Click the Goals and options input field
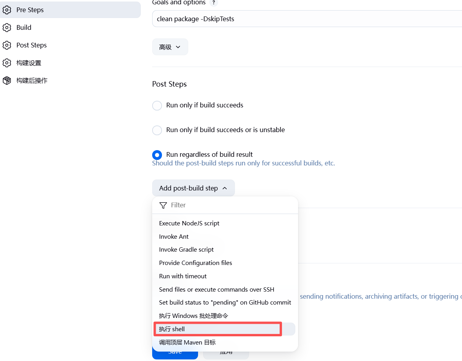The height and width of the screenshot is (361, 462). click(x=307, y=19)
